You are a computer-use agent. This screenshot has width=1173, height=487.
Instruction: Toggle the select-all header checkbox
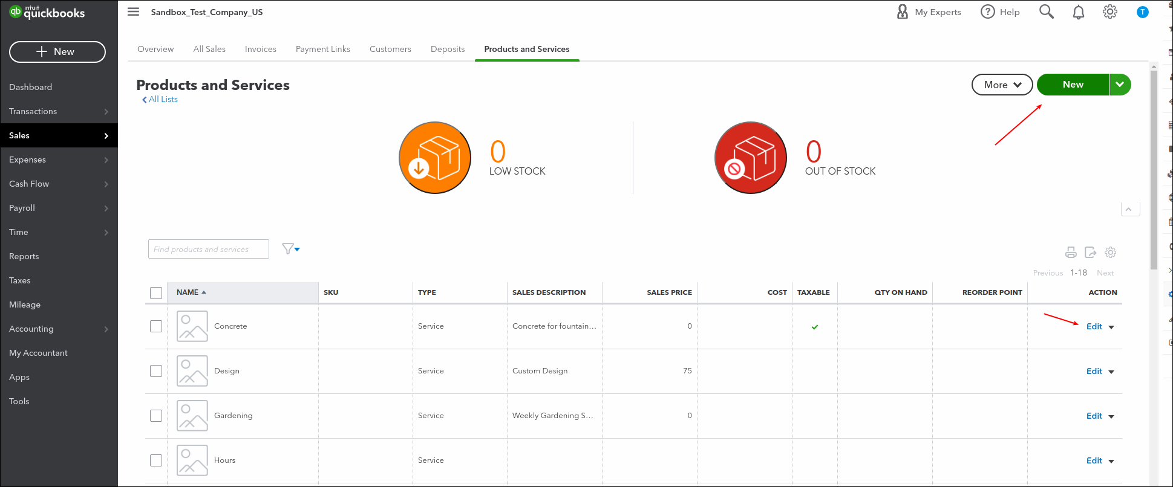[x=156, y=293]
